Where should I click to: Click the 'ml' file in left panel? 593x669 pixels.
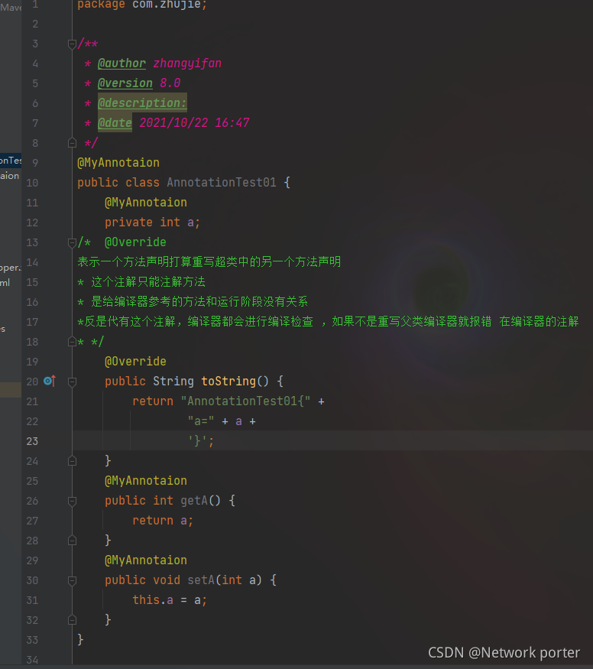click(5, 282)
